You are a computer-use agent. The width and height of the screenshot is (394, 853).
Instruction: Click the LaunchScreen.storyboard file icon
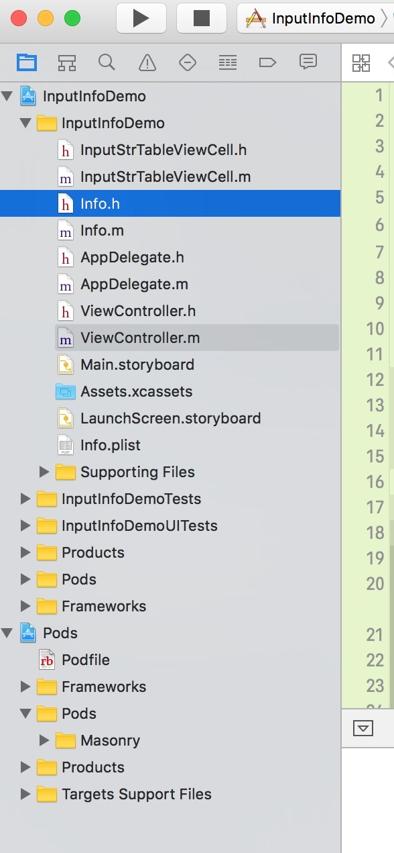66,418
